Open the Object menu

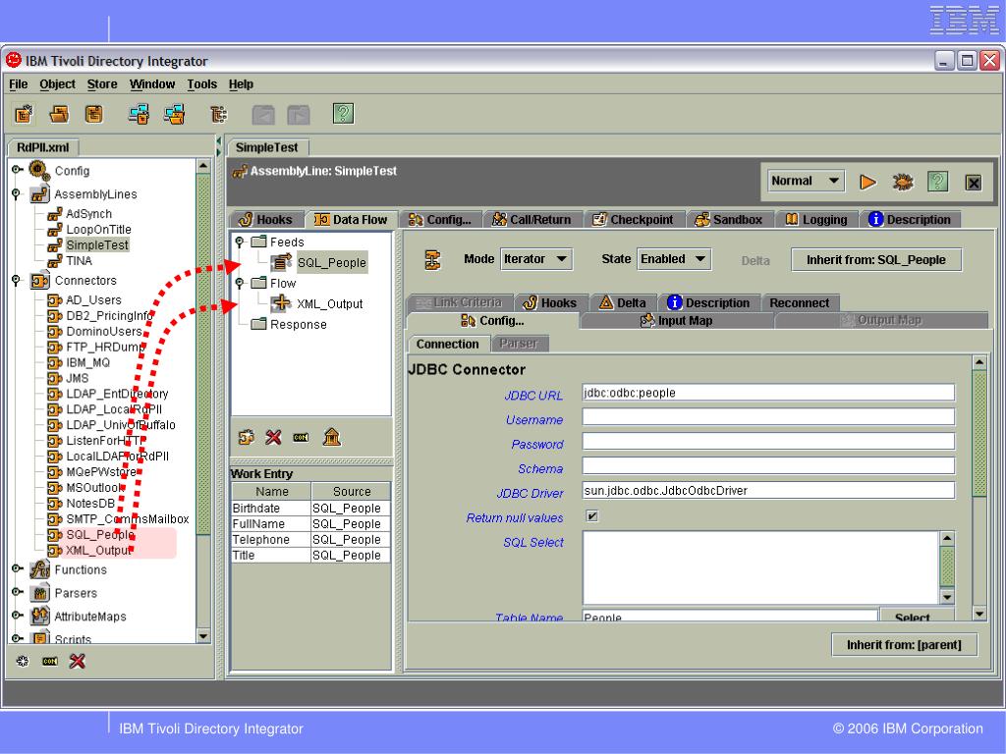coord(57,84)
